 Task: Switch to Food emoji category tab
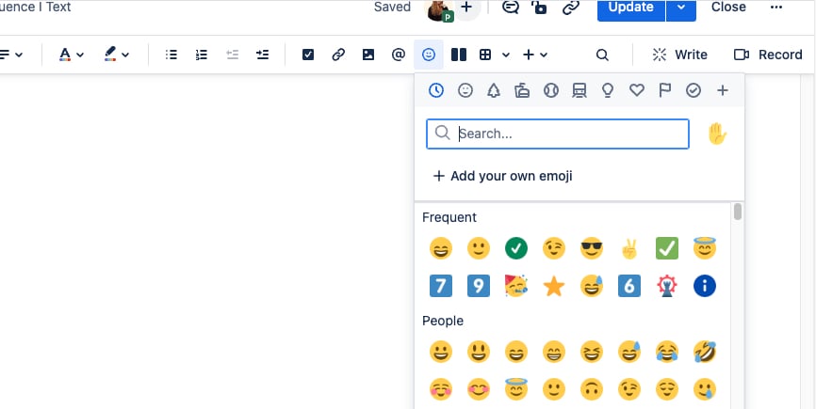click(522, 90)
